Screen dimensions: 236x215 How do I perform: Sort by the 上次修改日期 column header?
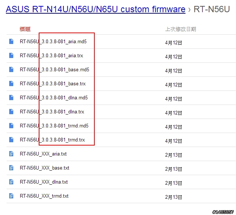[181, 29]
